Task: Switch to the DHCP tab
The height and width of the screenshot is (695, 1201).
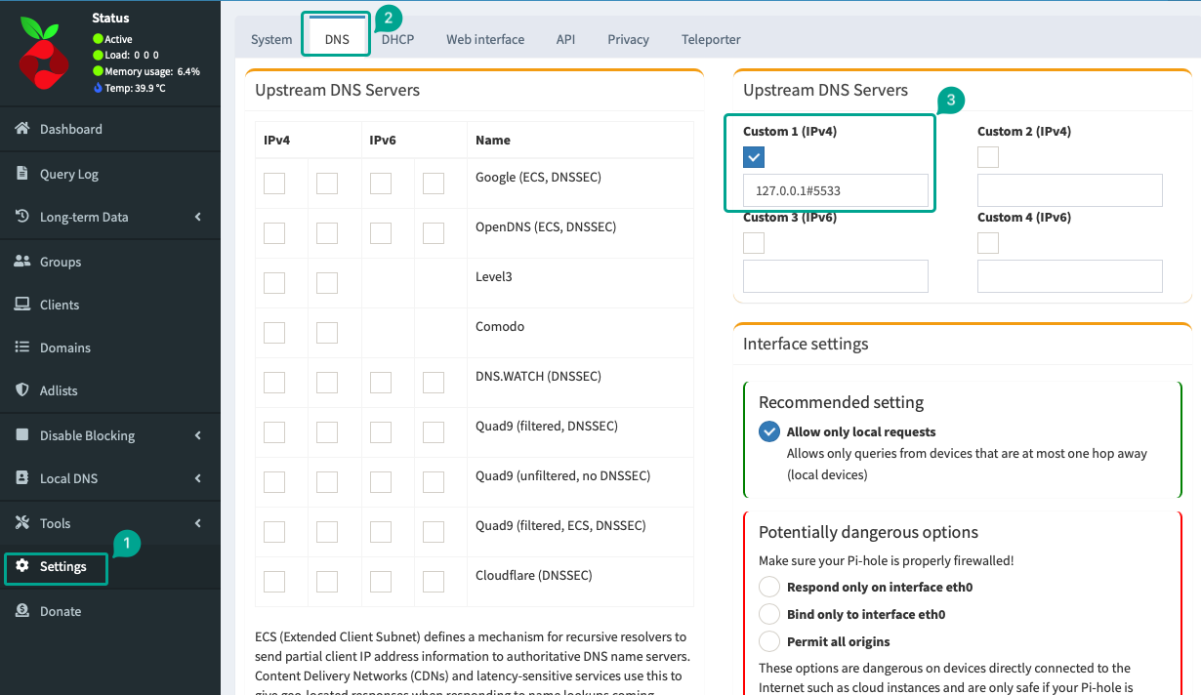Action: pyautogui.click(x=397, y=39)
